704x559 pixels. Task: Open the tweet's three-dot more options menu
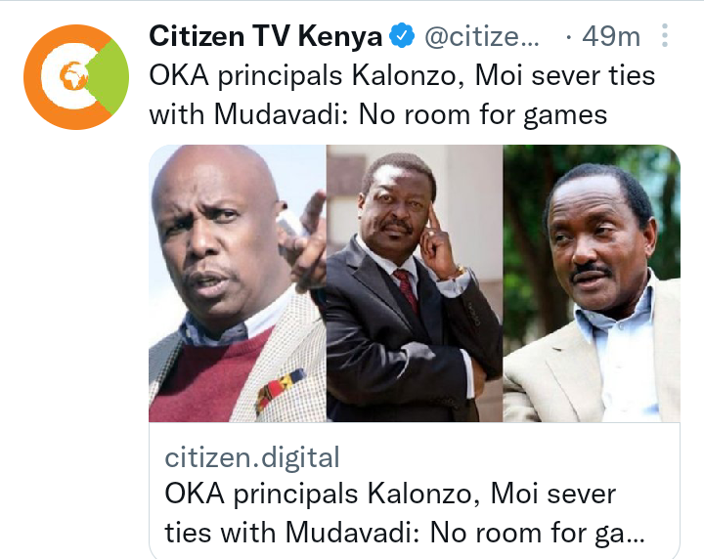tap(665, 36)
